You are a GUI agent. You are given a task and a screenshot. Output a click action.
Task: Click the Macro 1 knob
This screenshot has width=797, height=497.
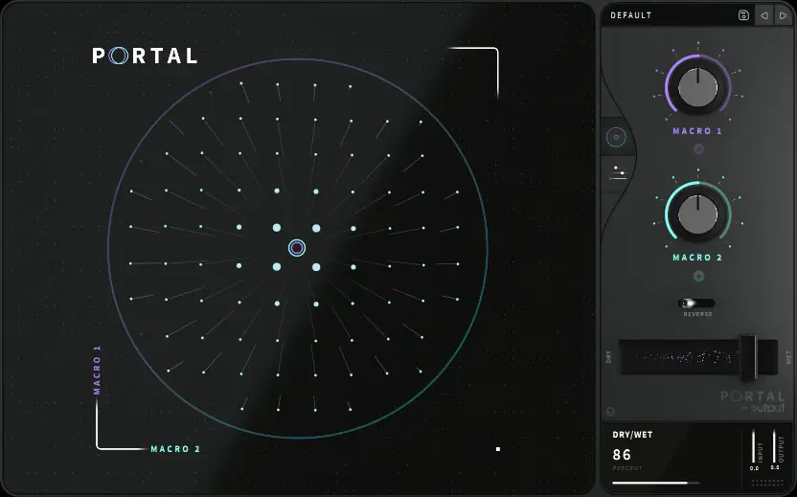(698, 87)
